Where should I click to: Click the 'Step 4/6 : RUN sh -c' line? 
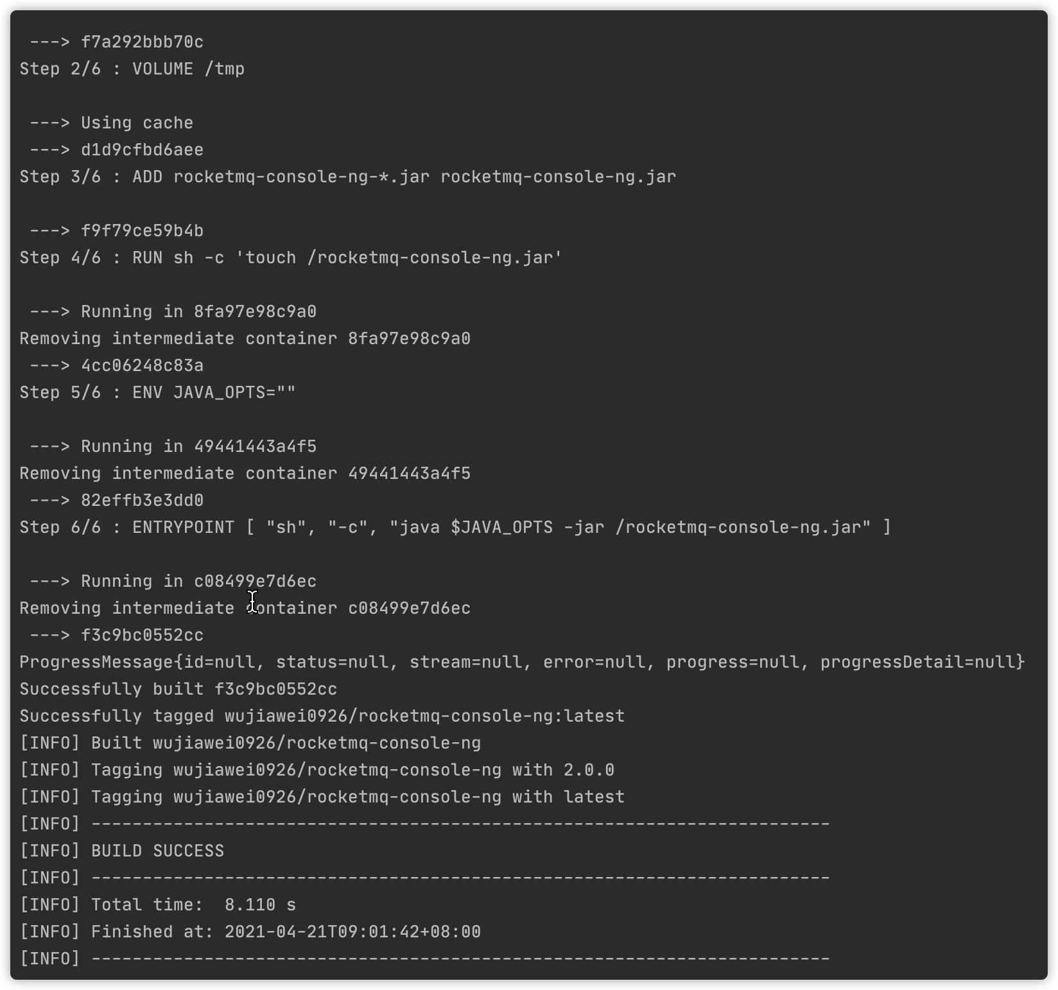(x=291, y=257)
